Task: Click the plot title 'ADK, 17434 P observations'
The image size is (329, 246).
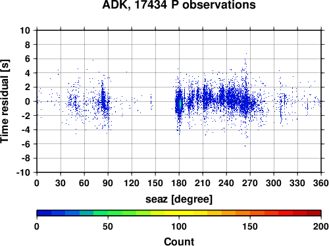Action: point(179,5)
